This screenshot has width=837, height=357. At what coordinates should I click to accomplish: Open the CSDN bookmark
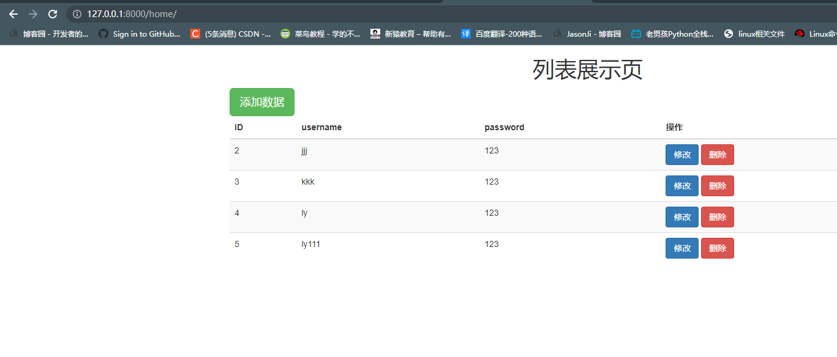click(231, 34)
